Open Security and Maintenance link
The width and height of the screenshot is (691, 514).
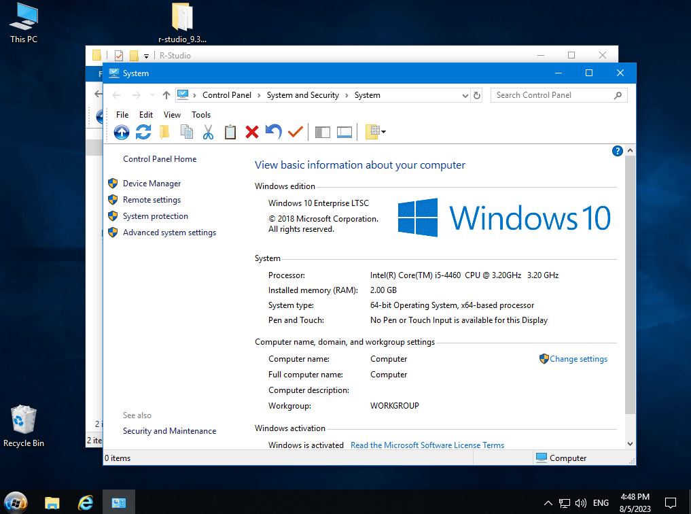[169, 431]
